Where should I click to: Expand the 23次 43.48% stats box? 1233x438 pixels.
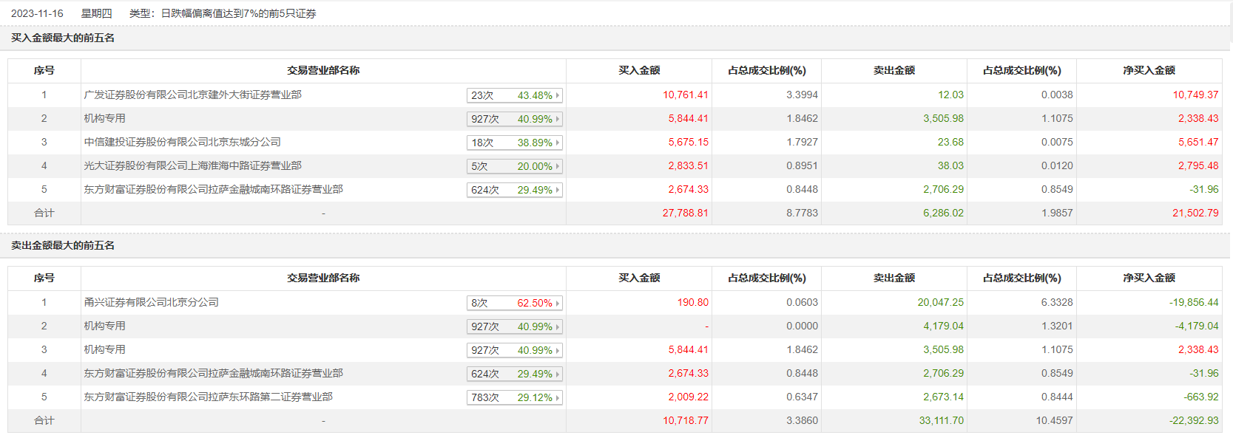[515, 95]
